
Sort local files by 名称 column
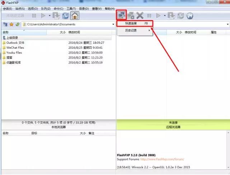coord(24,32)
